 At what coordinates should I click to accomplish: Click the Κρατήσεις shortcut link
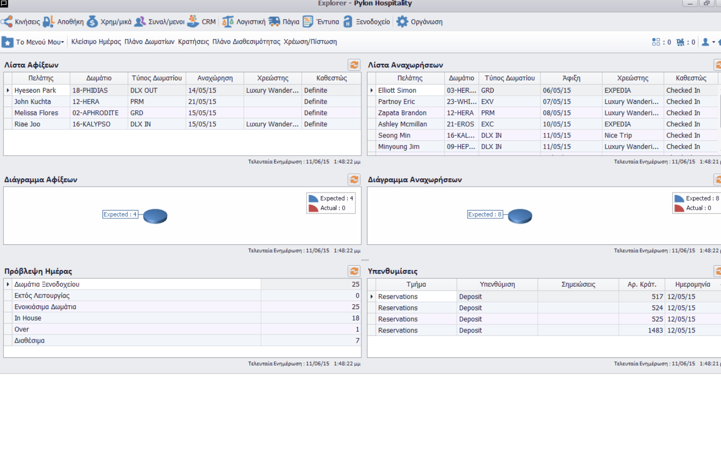[x=193, y=42]
